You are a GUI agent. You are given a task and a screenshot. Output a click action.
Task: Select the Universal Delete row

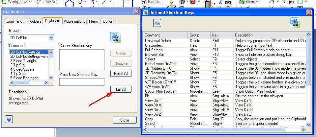(x=224, y=41)
